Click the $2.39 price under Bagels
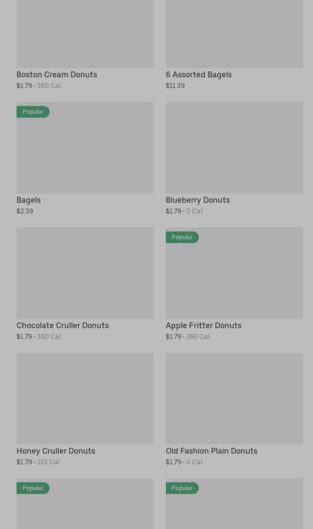 click(x=25, y=211)
